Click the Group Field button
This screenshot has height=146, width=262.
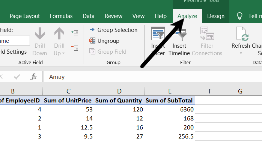(108, 52)
